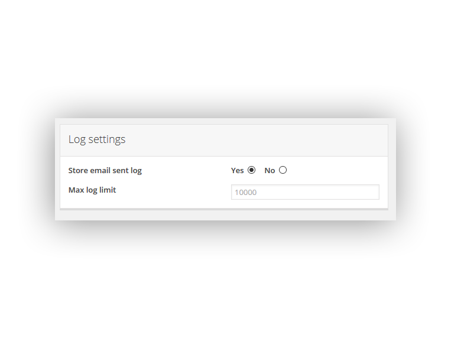Click the 10000 value in Max log limit

click(246, 192)
